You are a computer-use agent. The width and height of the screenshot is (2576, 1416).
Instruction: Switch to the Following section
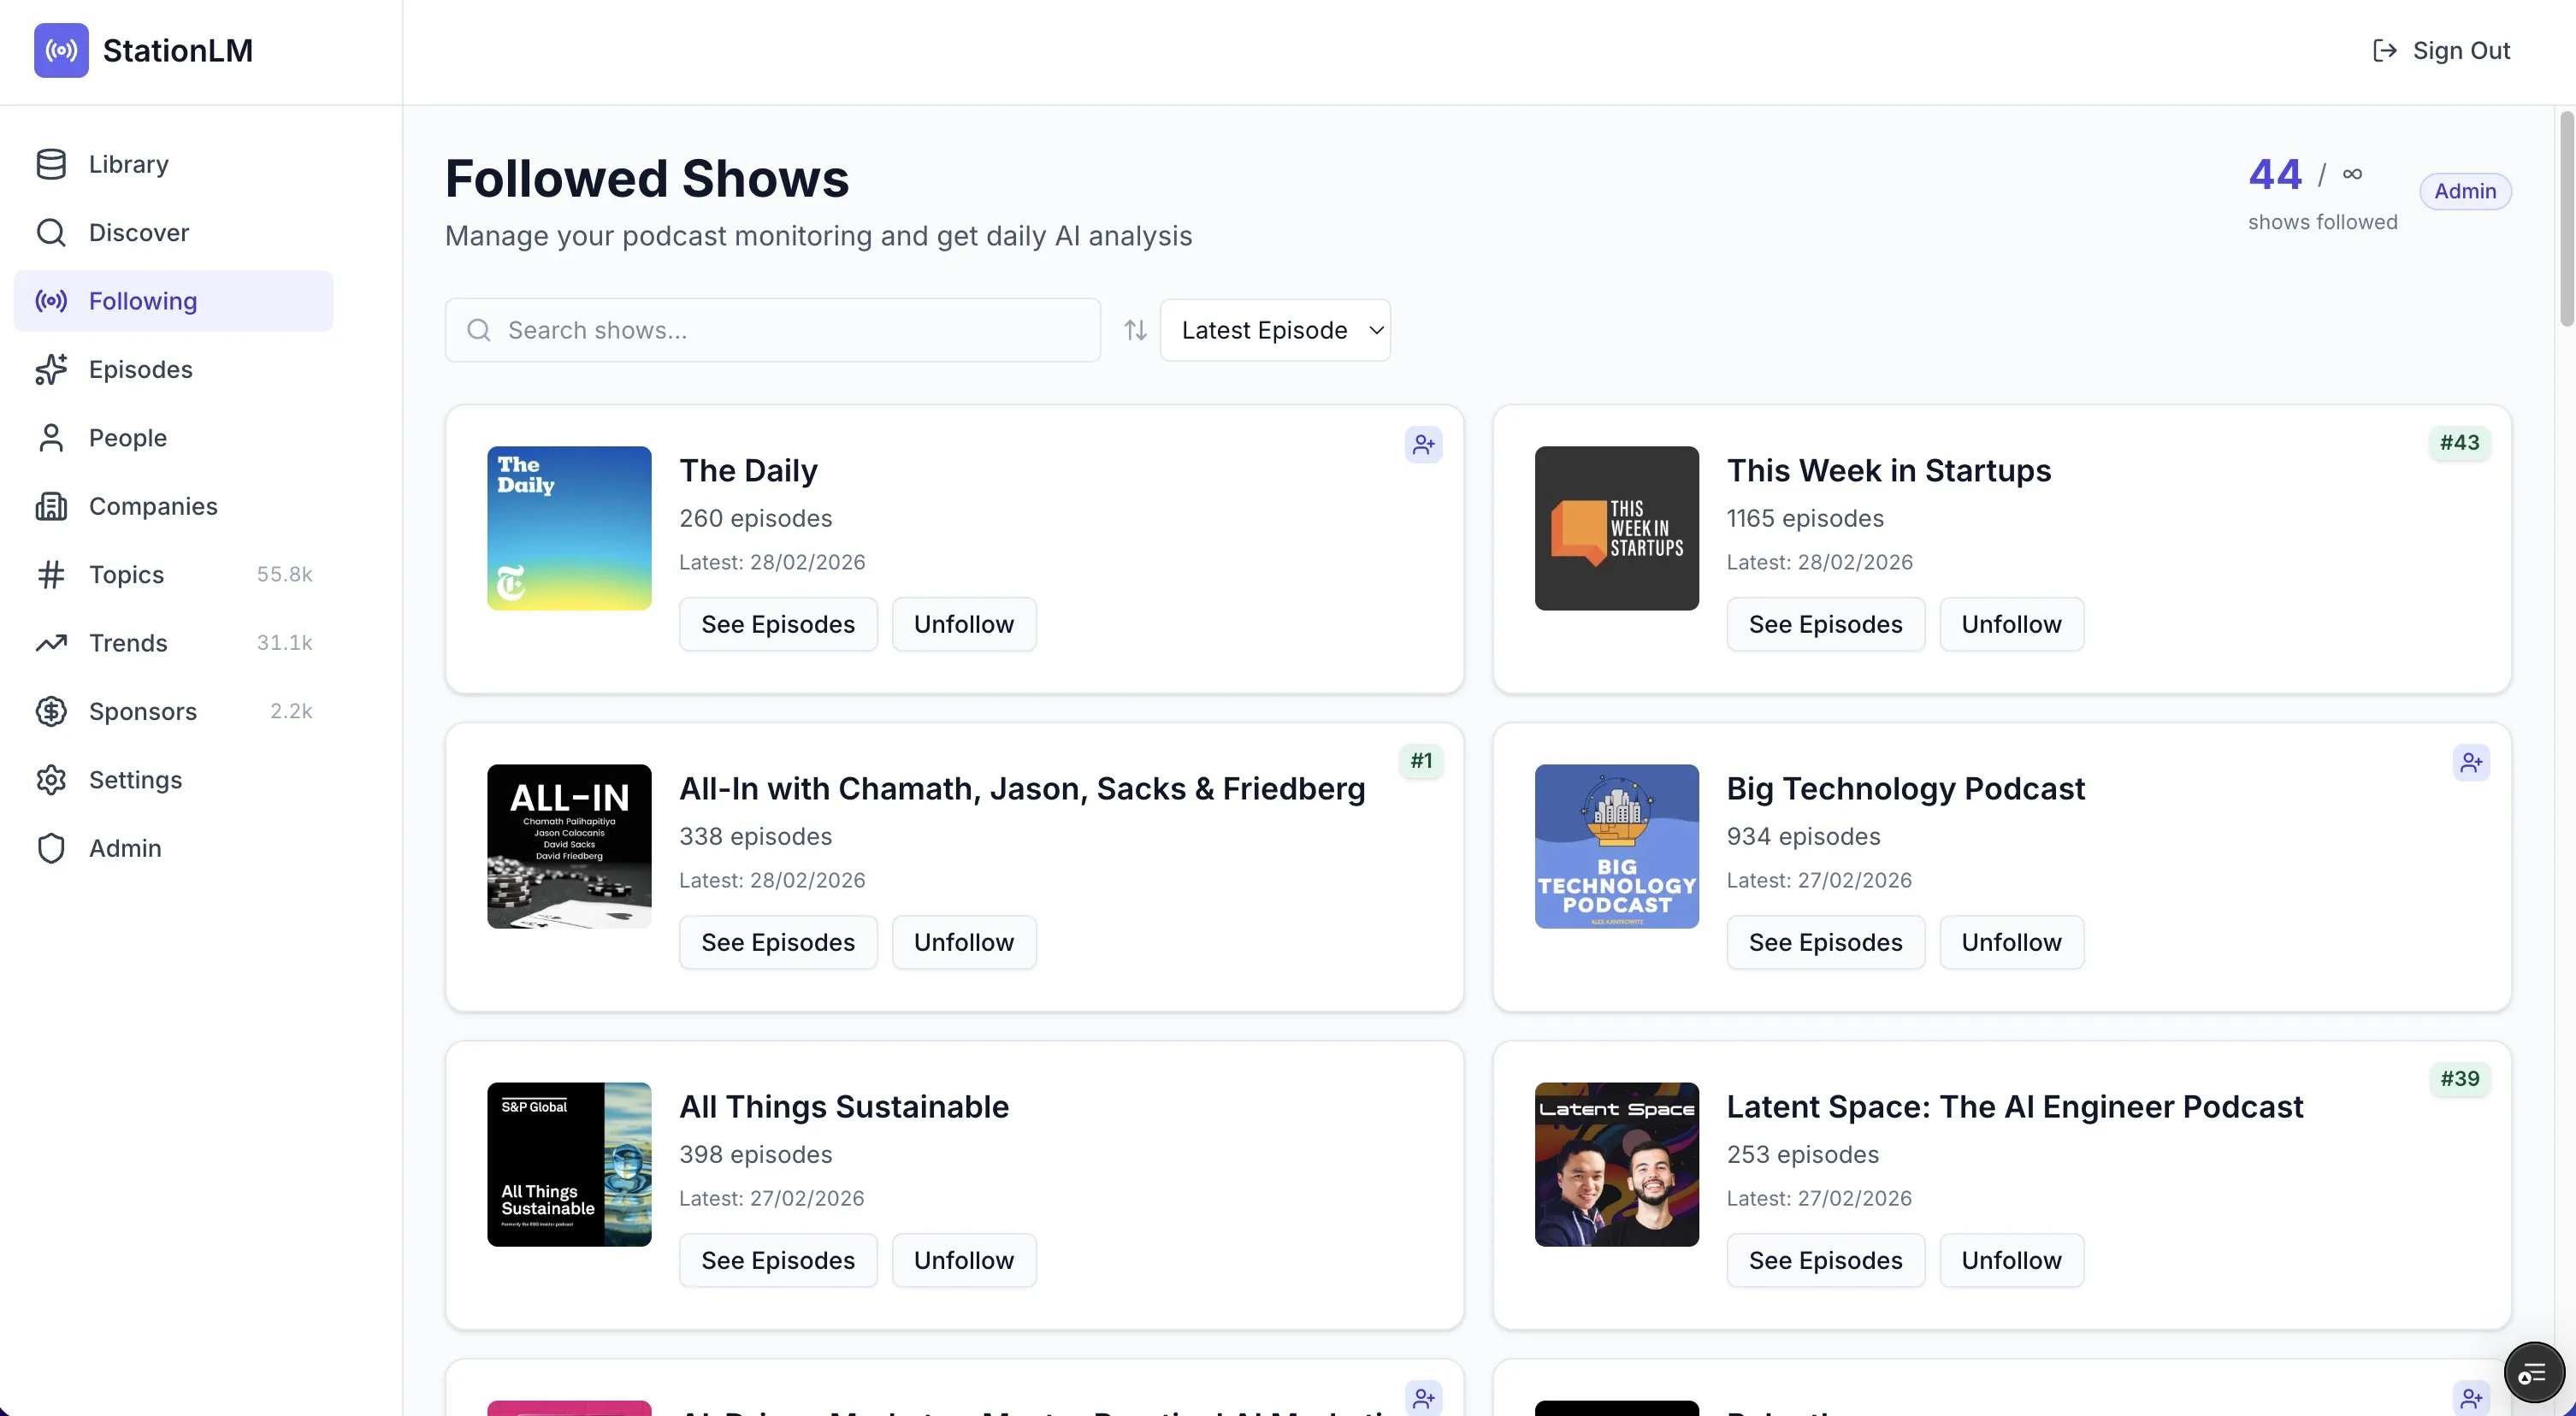[142, 300]
